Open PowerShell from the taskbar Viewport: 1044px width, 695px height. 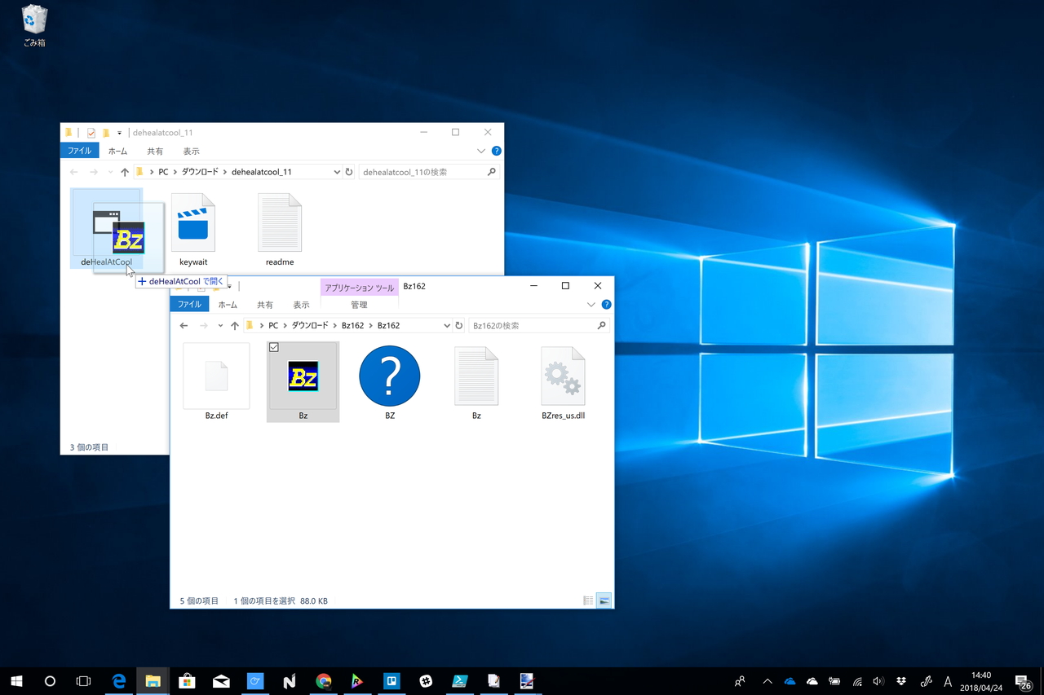[460, 681]
